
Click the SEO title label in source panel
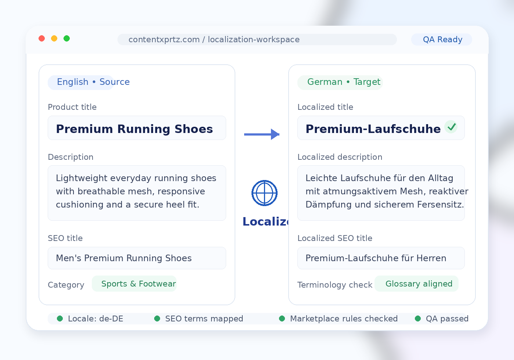pos(65,238)
